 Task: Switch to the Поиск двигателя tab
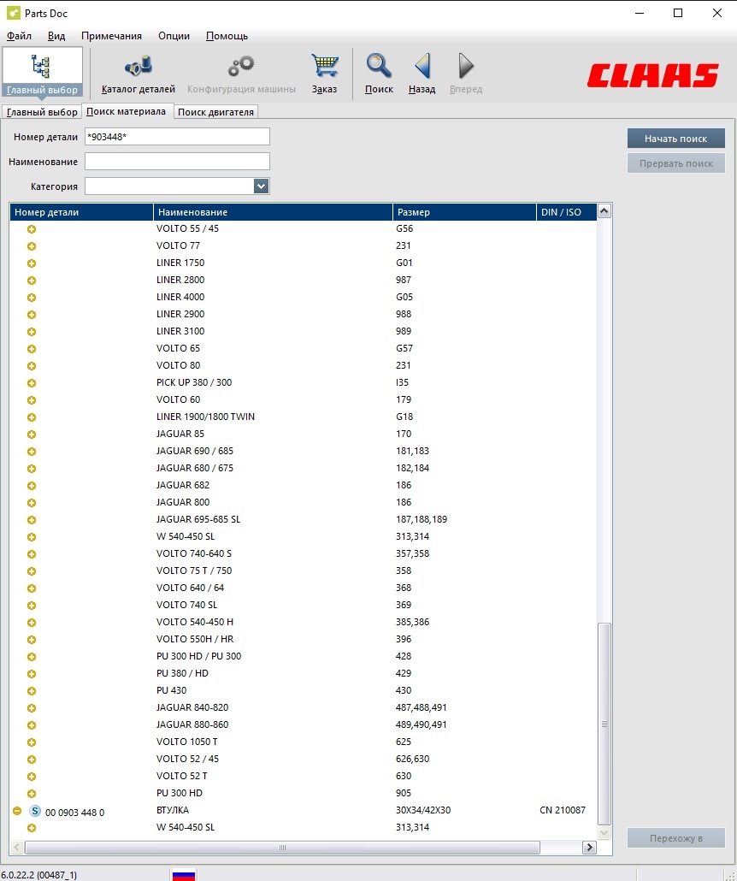pyautogui.click(x=215, y=112)
